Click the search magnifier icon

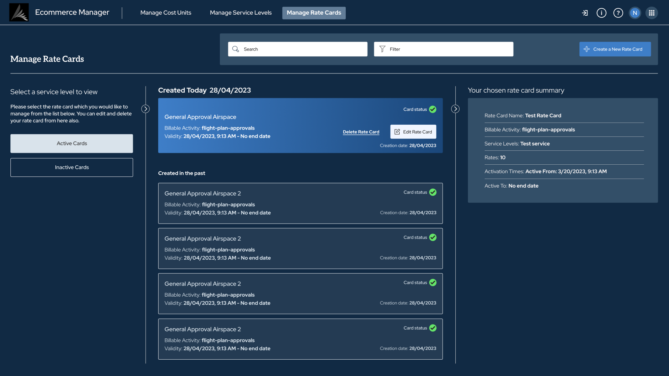236,49
